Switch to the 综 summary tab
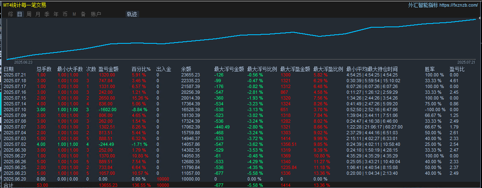 point(11,14)
